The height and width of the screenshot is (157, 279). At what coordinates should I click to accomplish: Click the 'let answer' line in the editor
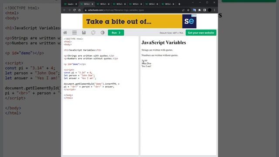(x=80, y=78)
